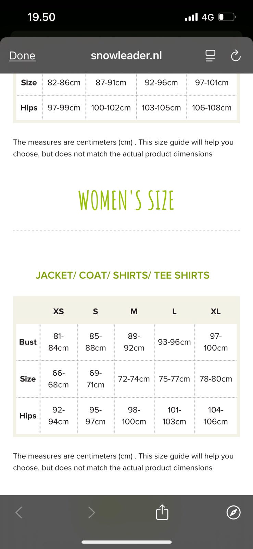Tap the cellular signal bars icon

tap(191, 17)
